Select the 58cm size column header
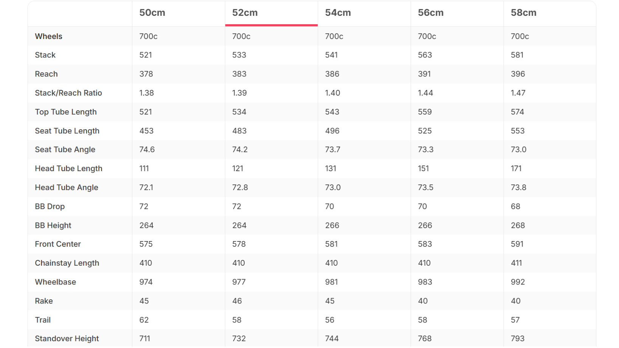Image resolution: width=619 pixels, height=348 pixels. tap(523, 12)
